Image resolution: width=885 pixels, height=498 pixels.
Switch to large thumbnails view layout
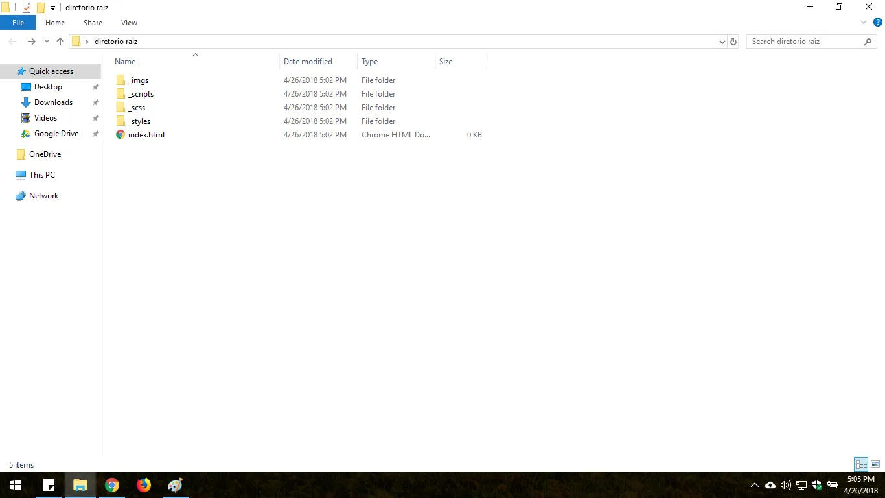875,464
